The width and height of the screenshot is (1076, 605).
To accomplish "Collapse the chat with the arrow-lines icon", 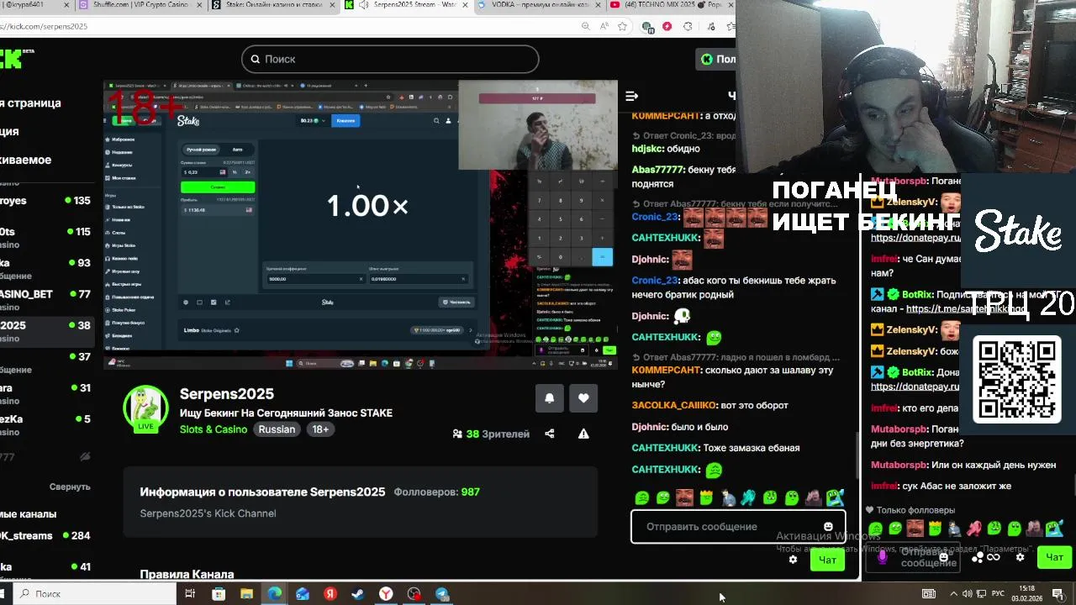I will pyautogui.click(x=632, y=96).
